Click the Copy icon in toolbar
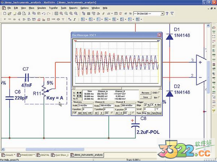The image size is (217, 162). pyautogui.click(x=34, y=14)
